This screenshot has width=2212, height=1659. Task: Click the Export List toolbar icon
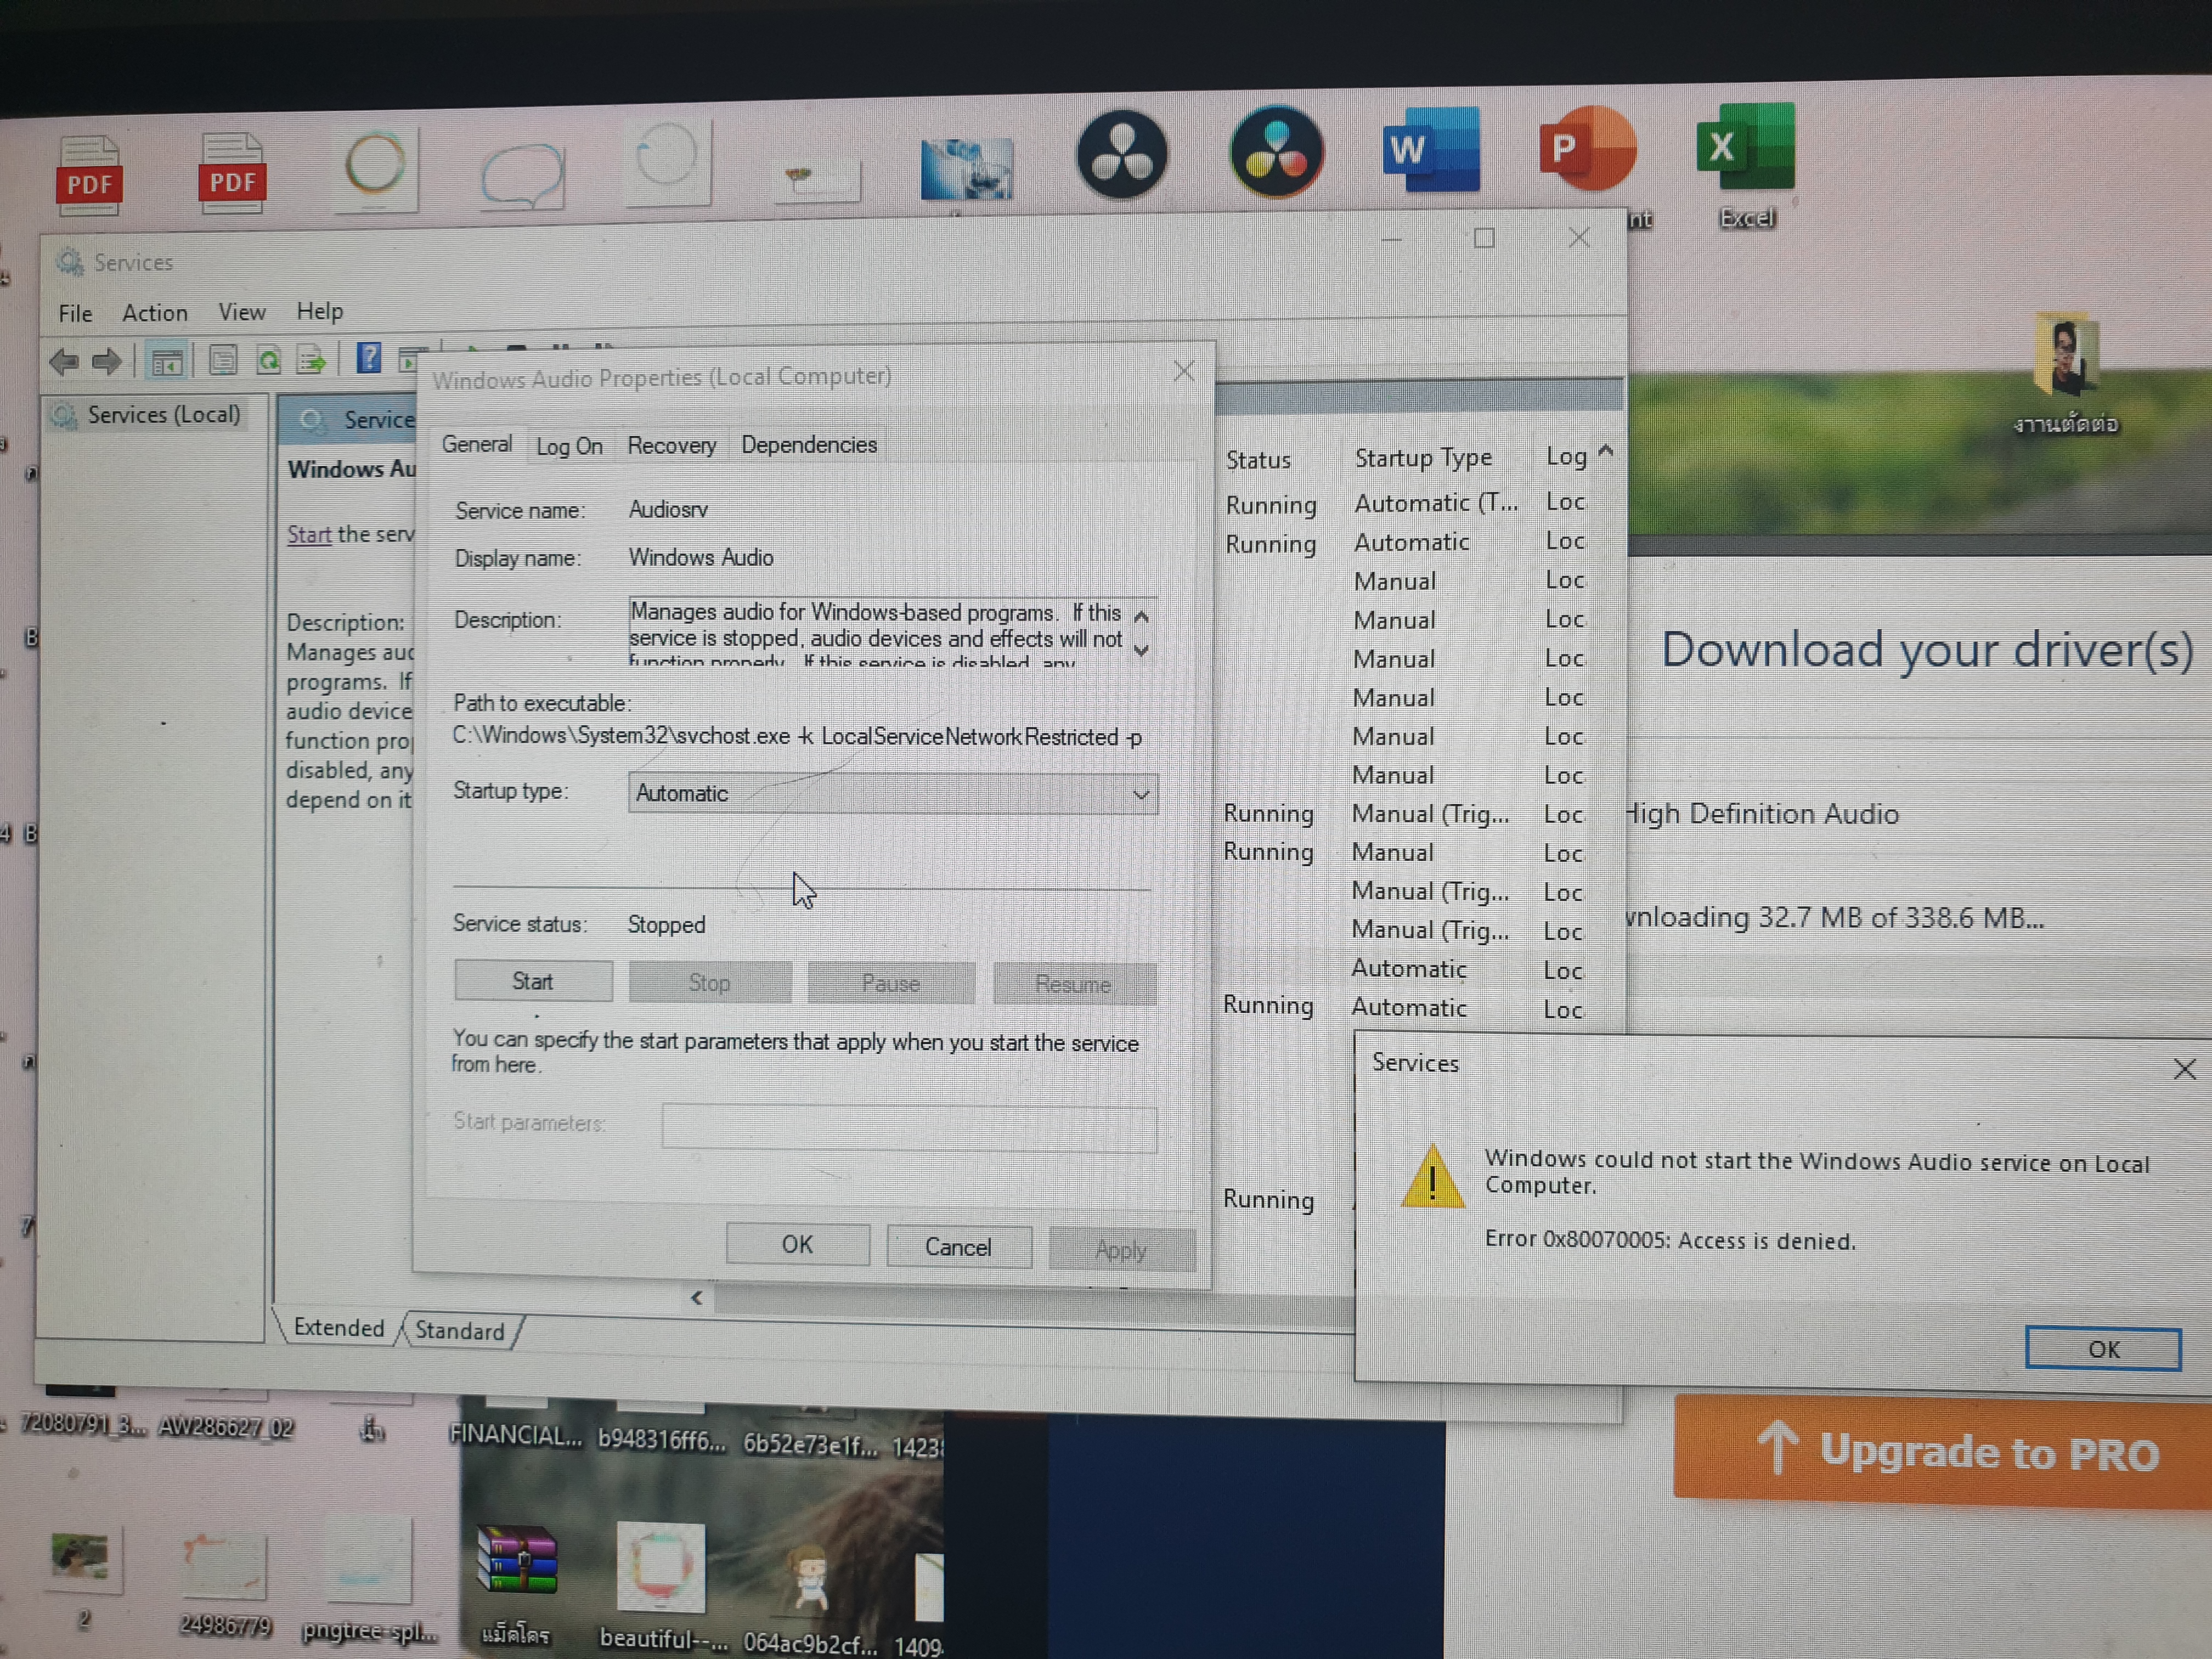[x=311, y=360]
